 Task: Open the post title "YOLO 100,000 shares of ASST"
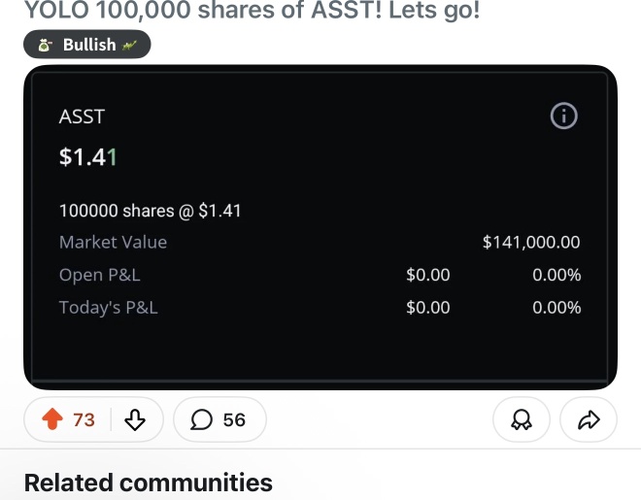252,12
